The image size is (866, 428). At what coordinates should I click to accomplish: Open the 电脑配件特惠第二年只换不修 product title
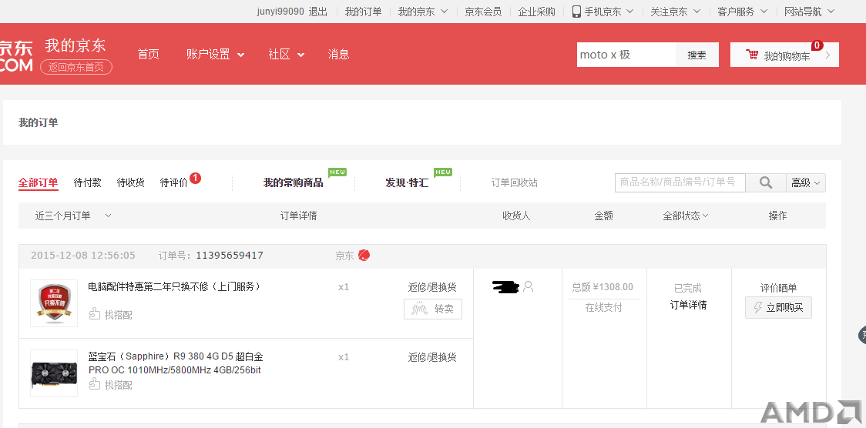click(x=174, y=287)
